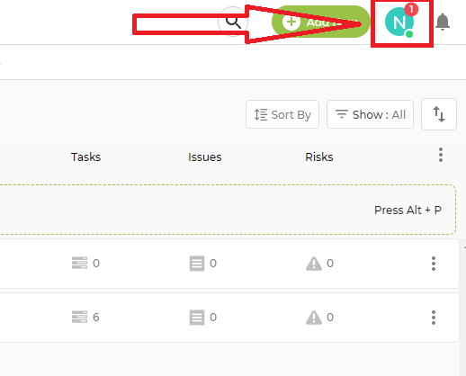The width and height of the screenshot is (466, 376).
Task: Click issues icon in the second row
Action: (197, 318)
